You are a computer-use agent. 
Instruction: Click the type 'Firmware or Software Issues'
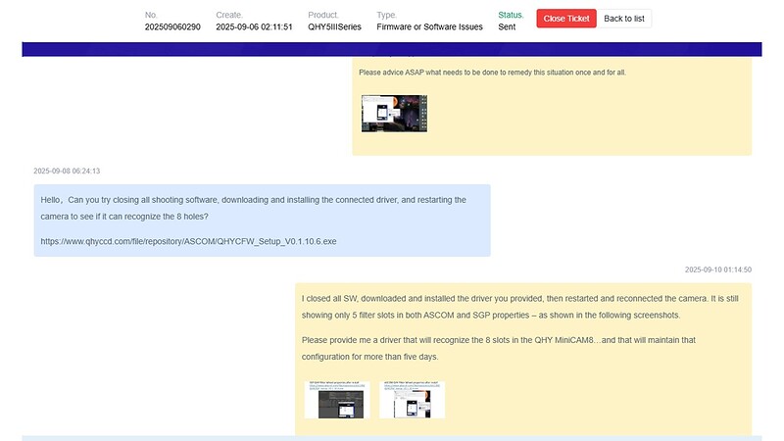429,27
